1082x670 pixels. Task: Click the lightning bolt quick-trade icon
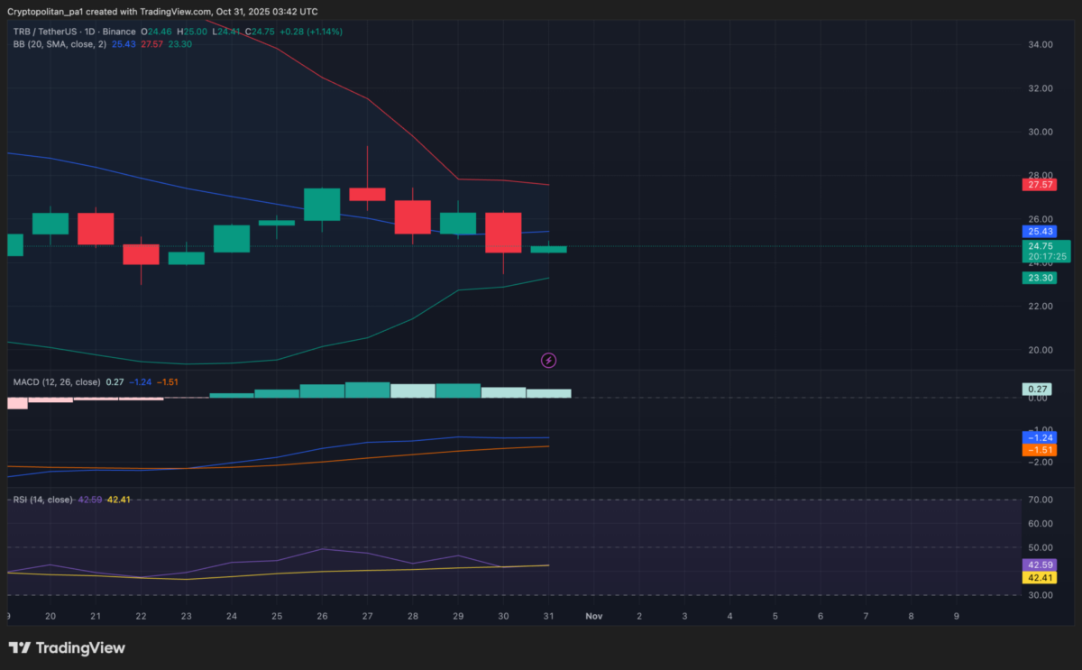click(548, 360)
